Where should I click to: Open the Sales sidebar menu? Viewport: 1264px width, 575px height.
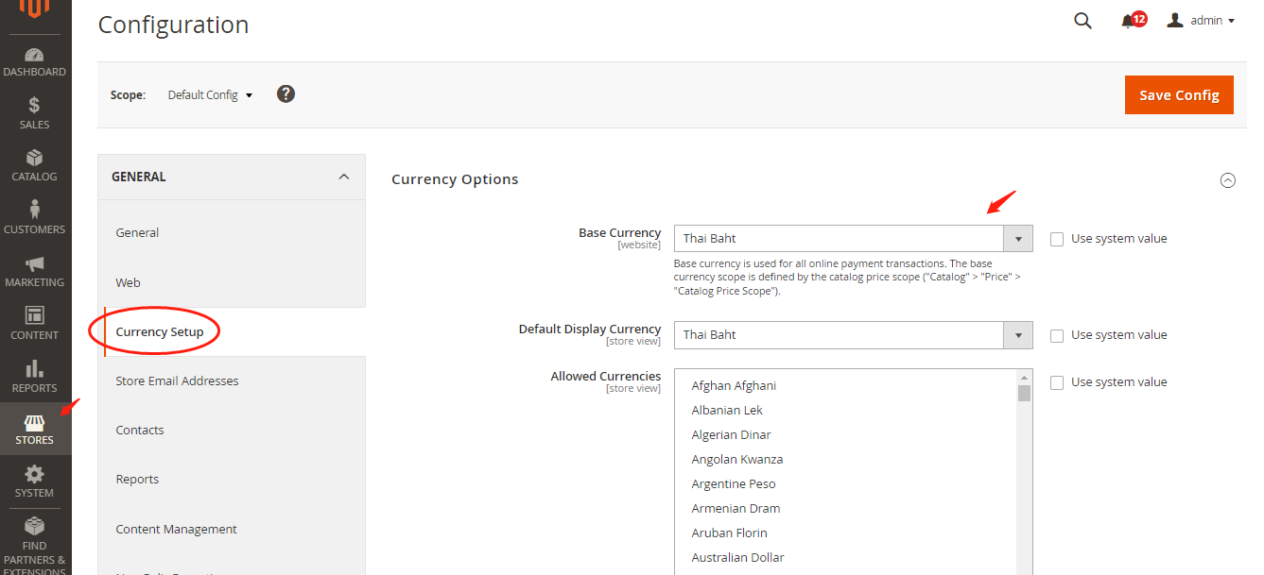(35, 113)
